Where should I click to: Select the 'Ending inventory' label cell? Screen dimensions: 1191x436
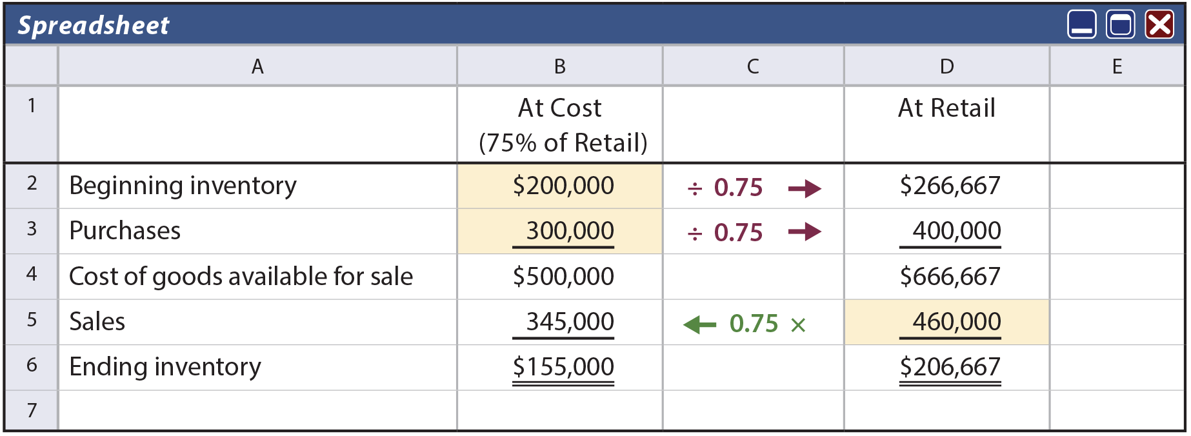pos(257,366)
